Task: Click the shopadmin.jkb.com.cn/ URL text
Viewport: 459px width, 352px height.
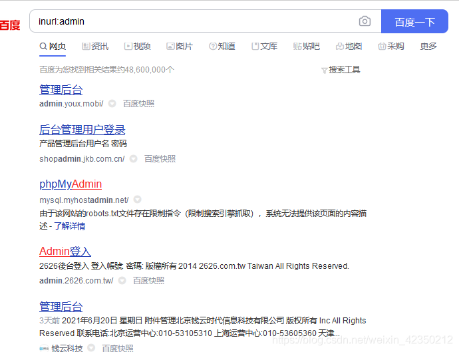Action: point(82,159)
